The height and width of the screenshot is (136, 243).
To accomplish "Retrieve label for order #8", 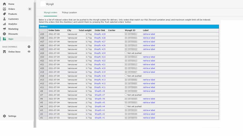I will point(149,91).
